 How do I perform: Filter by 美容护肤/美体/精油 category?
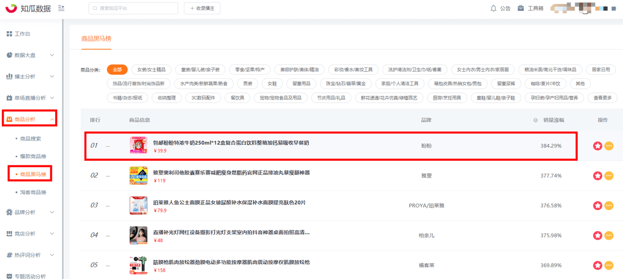pos(299,69)
